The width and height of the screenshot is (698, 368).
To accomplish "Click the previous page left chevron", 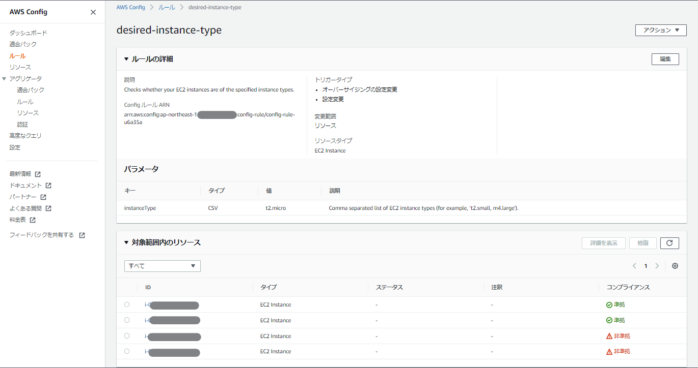I will (634, 265).
